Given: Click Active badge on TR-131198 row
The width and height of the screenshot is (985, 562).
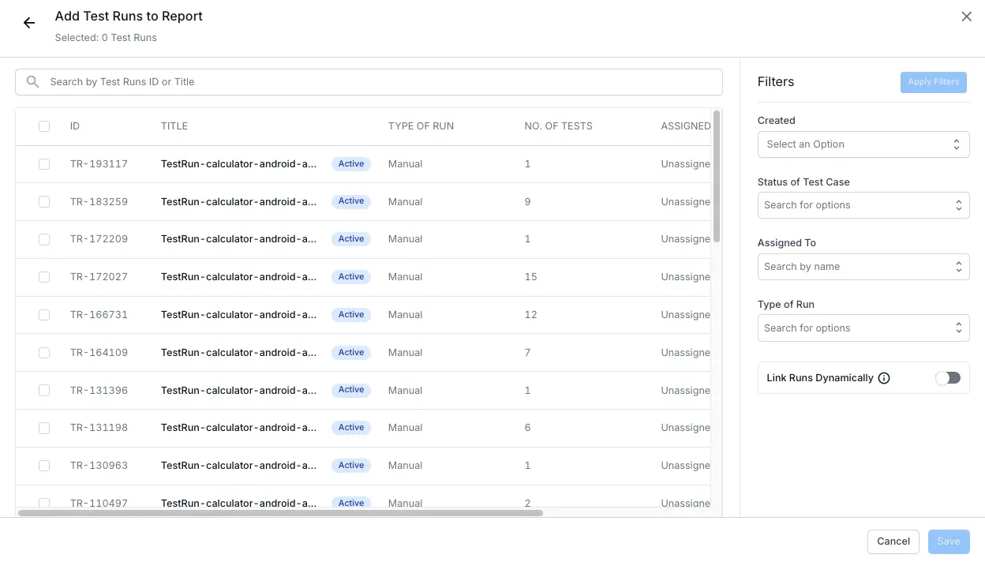Looking at the screenshot, I should click(x=351, y=428).
